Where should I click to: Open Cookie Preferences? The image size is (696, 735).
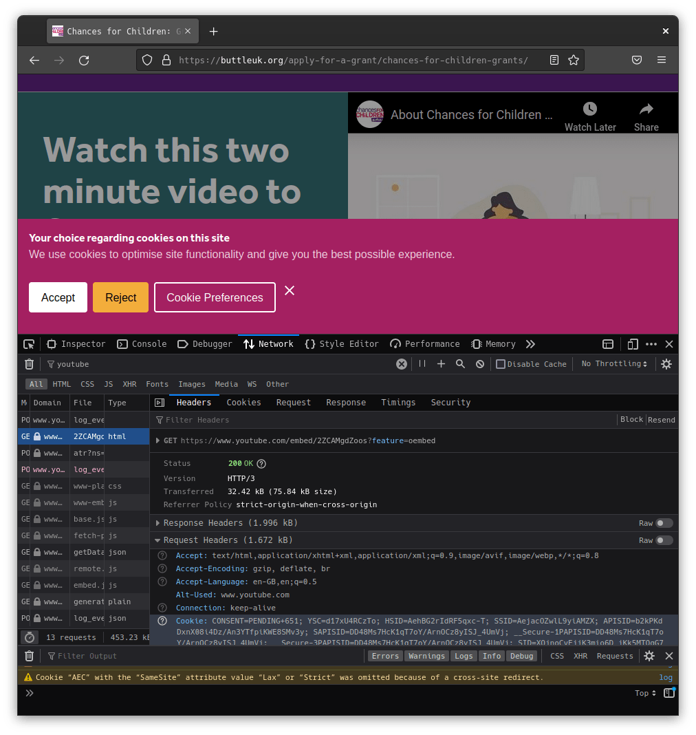[x=215, y=298]
